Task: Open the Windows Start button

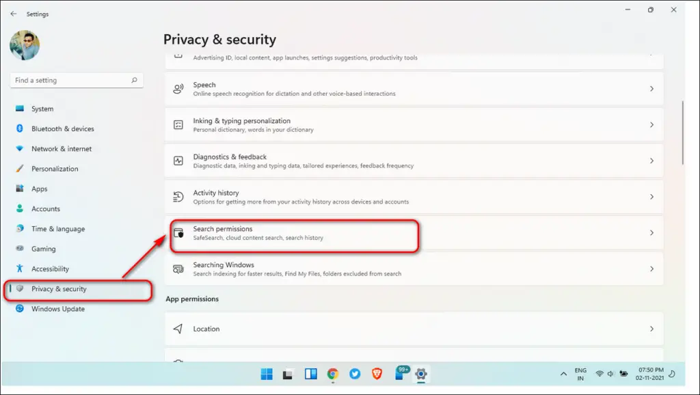Action: 267,374
